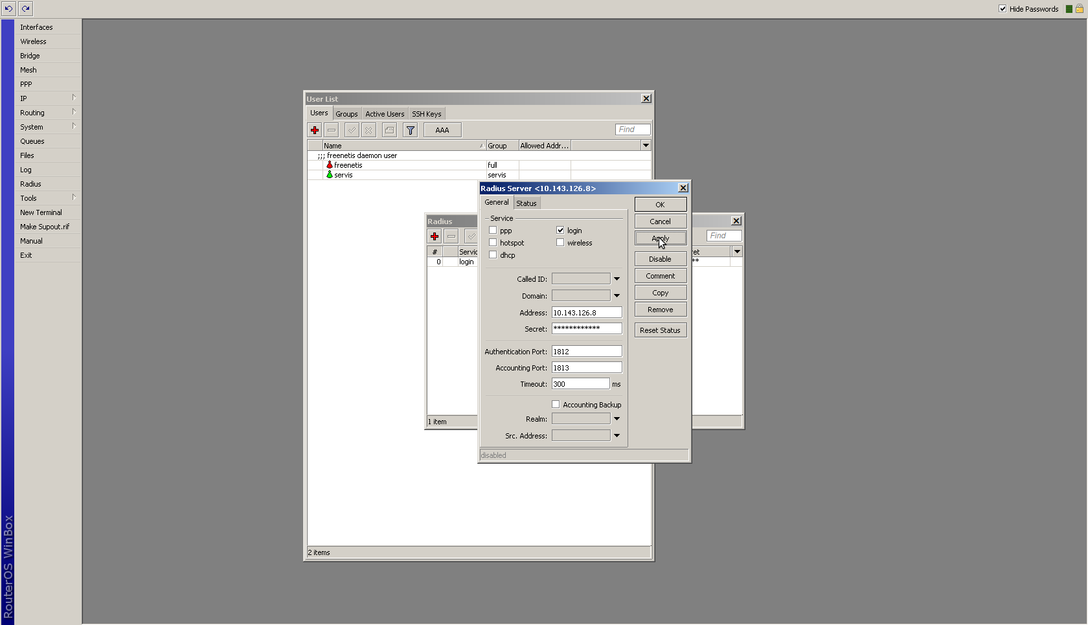Click the Authentication Port input field
Viewport: 1088px width, 625px height.
coord(586,352)
